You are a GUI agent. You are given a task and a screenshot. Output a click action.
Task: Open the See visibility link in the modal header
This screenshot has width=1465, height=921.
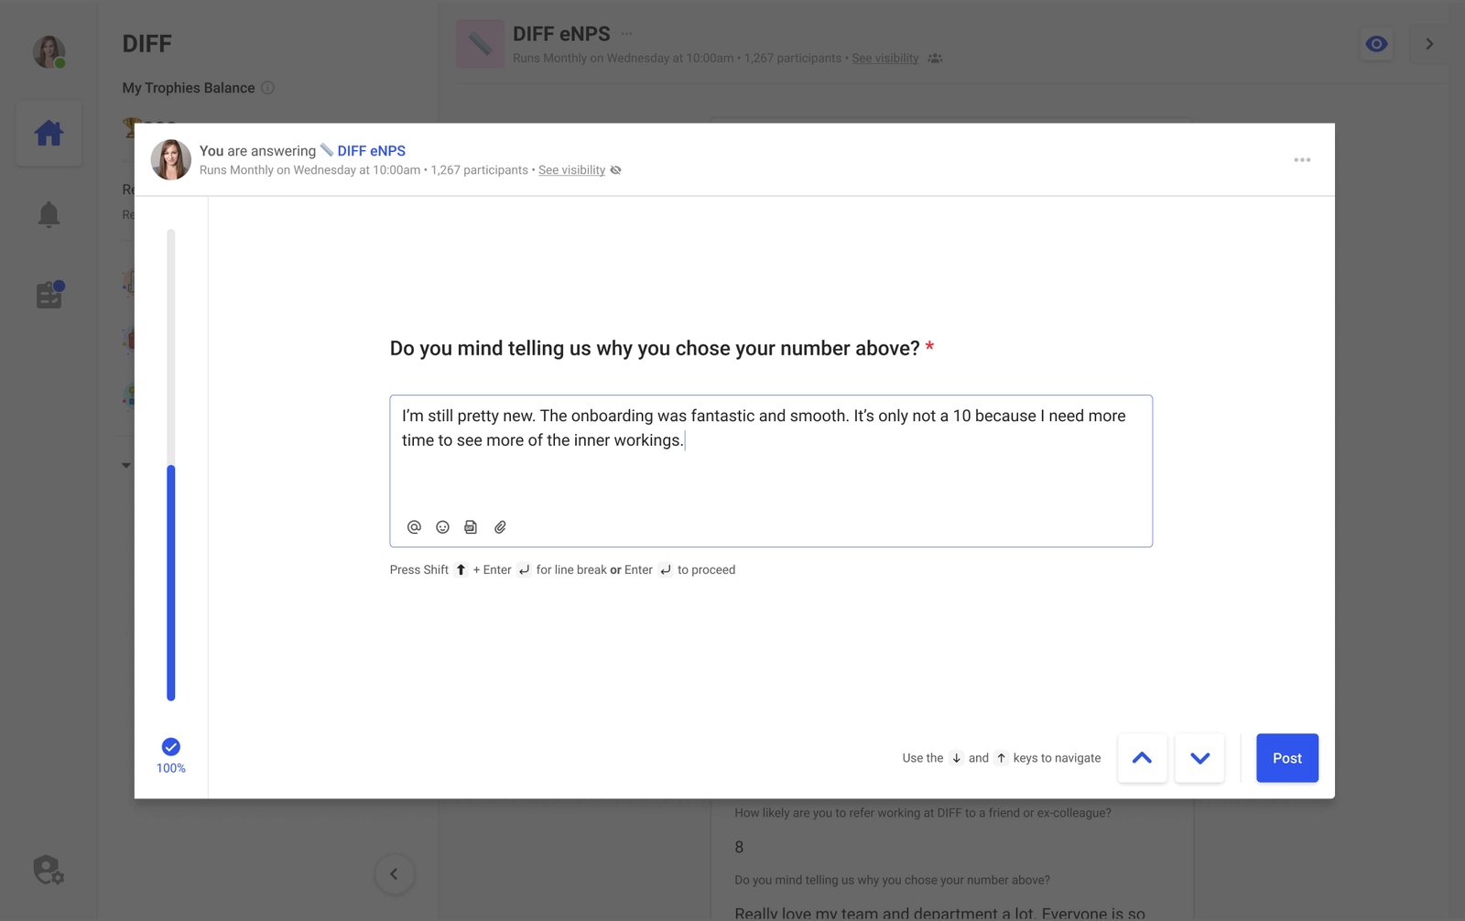click(x=571, y=169)
